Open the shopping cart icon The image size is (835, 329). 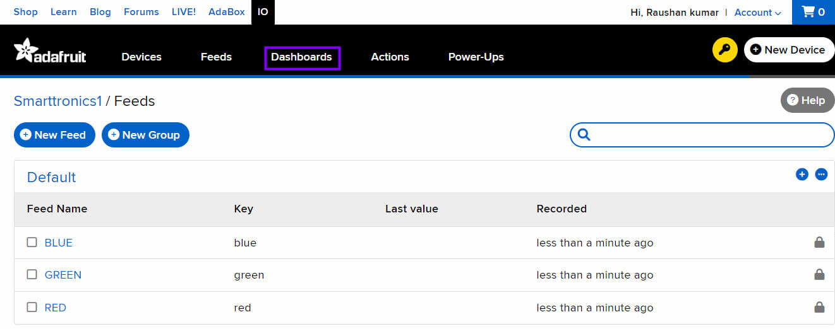tap(813, 12)
